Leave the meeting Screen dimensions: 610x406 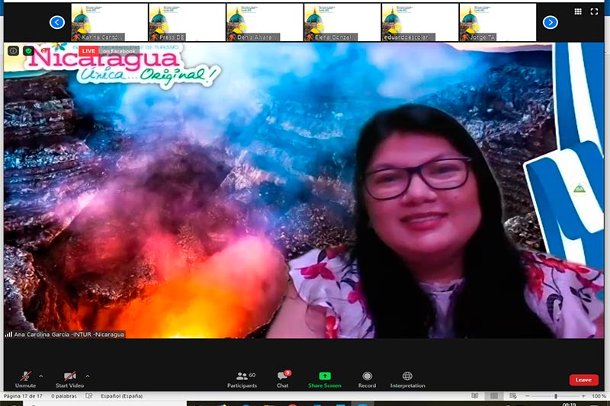pos(583,379)
